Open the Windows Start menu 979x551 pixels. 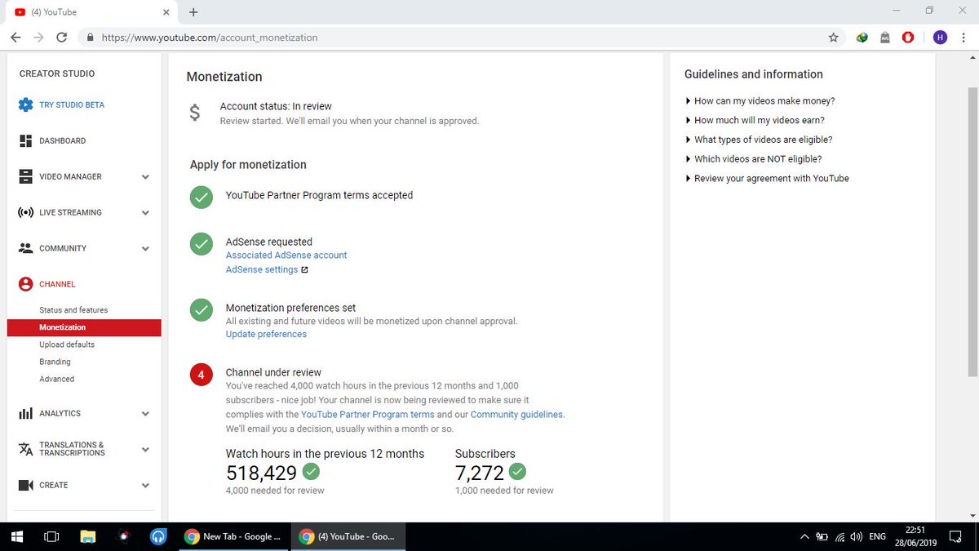coord(16,537)
